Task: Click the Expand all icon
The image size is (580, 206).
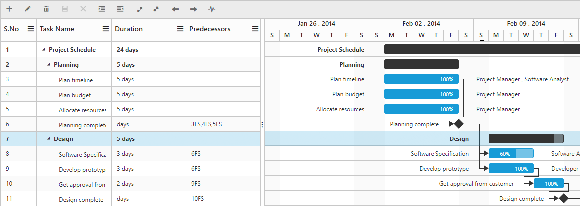Action: 140,9
